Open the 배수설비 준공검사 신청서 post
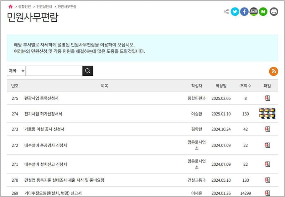The height and width of the screenshot is (197, 285). click(x=46, y=145)
